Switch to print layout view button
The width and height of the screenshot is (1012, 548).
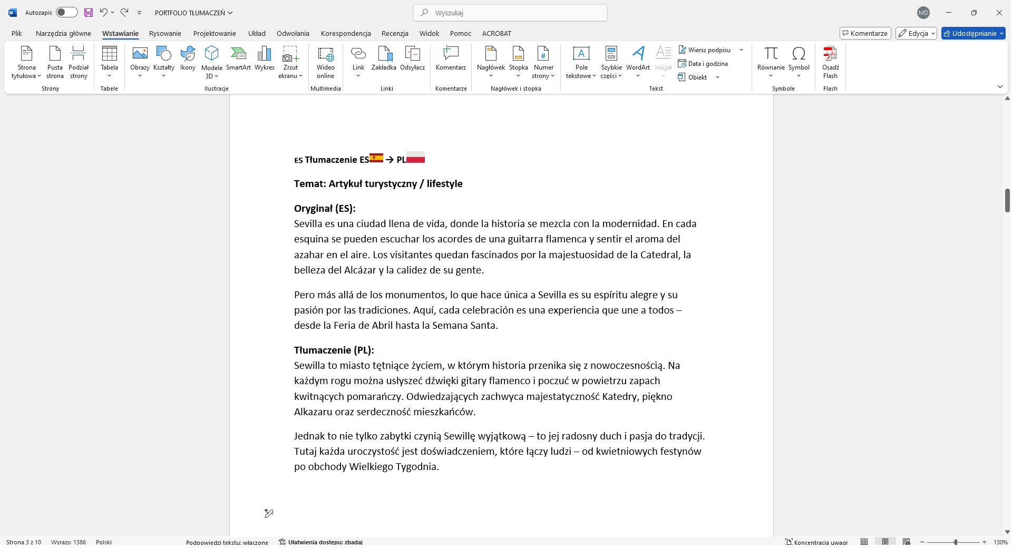pyautogui.click(x=885, y=542)
